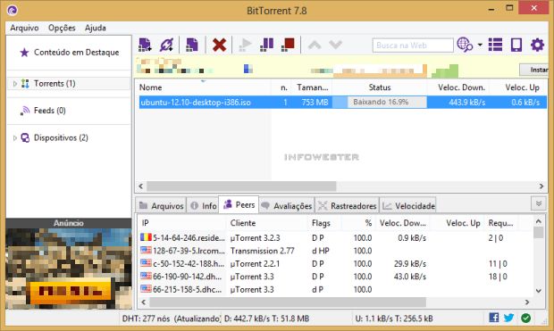Click Transmission 2.77 client cell

pos(262,251)
